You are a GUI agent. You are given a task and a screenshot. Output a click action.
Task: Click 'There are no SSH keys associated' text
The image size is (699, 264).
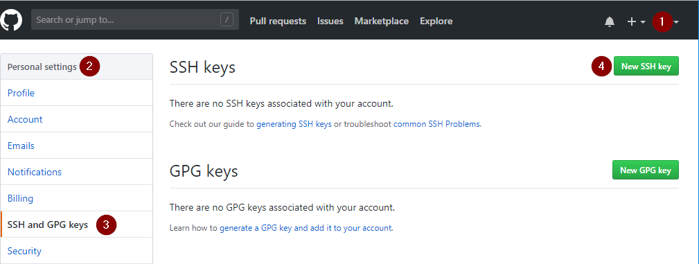click(281, 104)
